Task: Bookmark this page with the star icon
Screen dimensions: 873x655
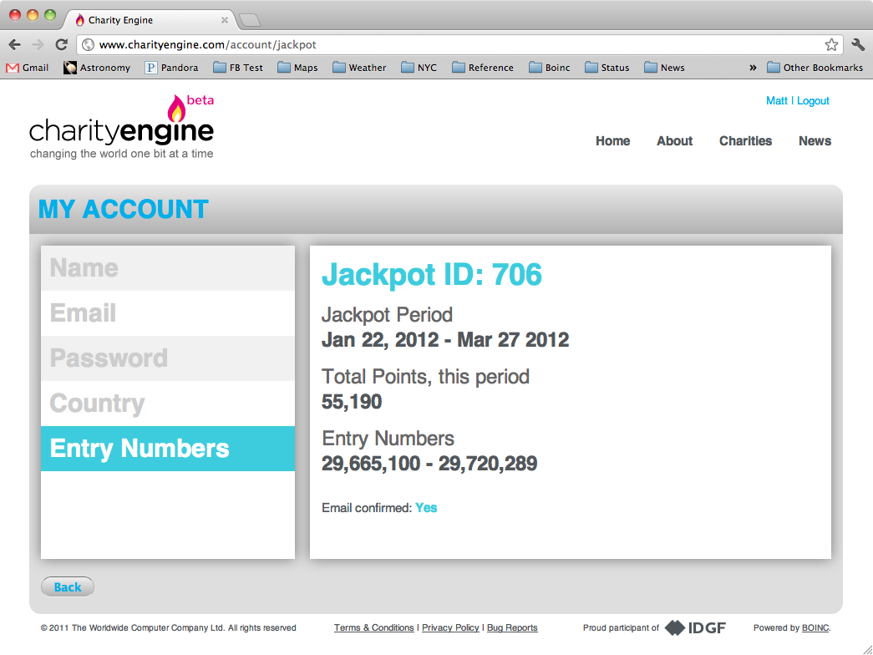Action: [831, 44]
